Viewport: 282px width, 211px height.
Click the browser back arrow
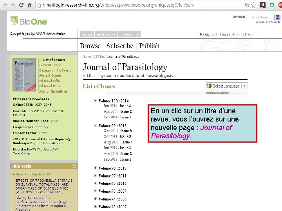click(5, 5)
